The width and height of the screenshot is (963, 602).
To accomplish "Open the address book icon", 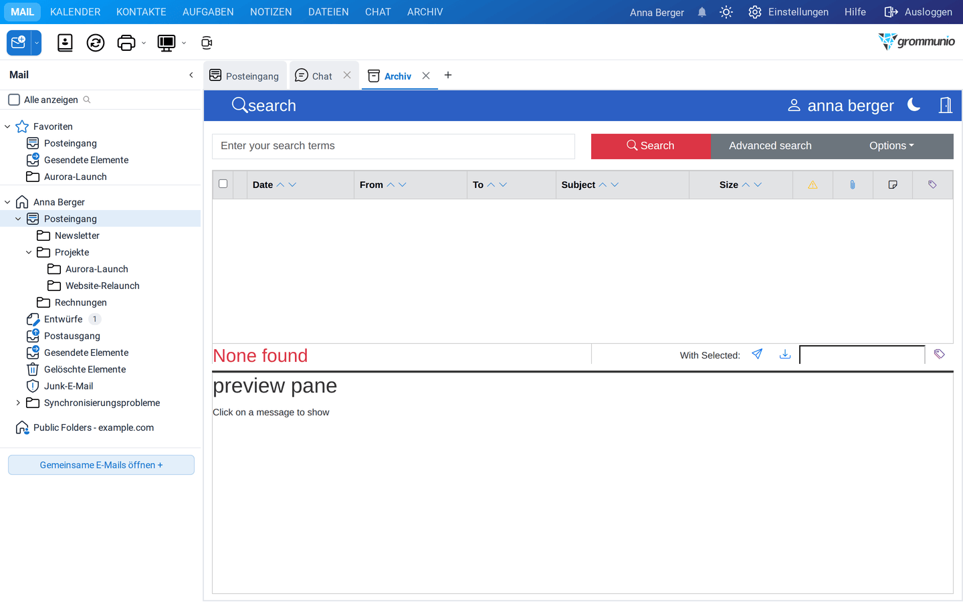I will point(65,43).
